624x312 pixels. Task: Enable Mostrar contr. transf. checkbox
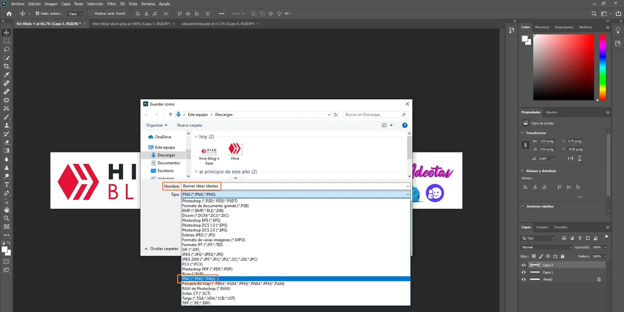point(91,14)
